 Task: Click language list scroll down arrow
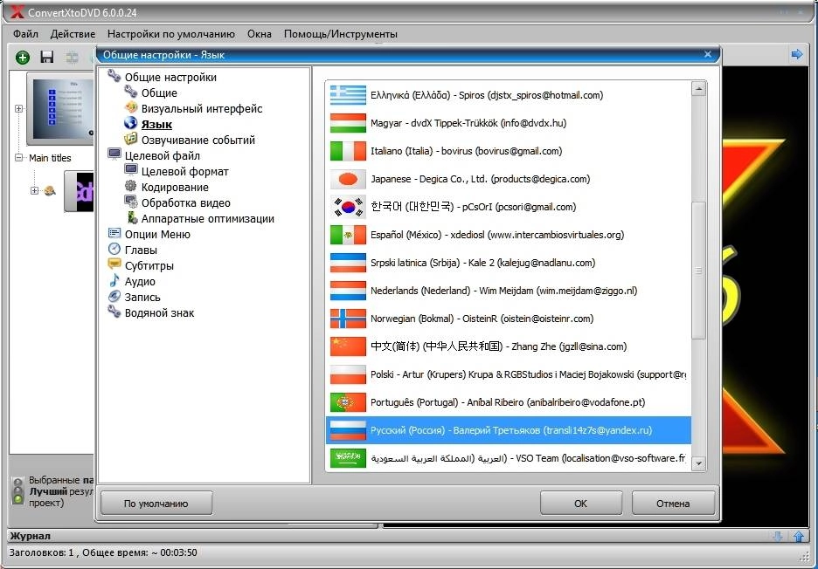698,463
